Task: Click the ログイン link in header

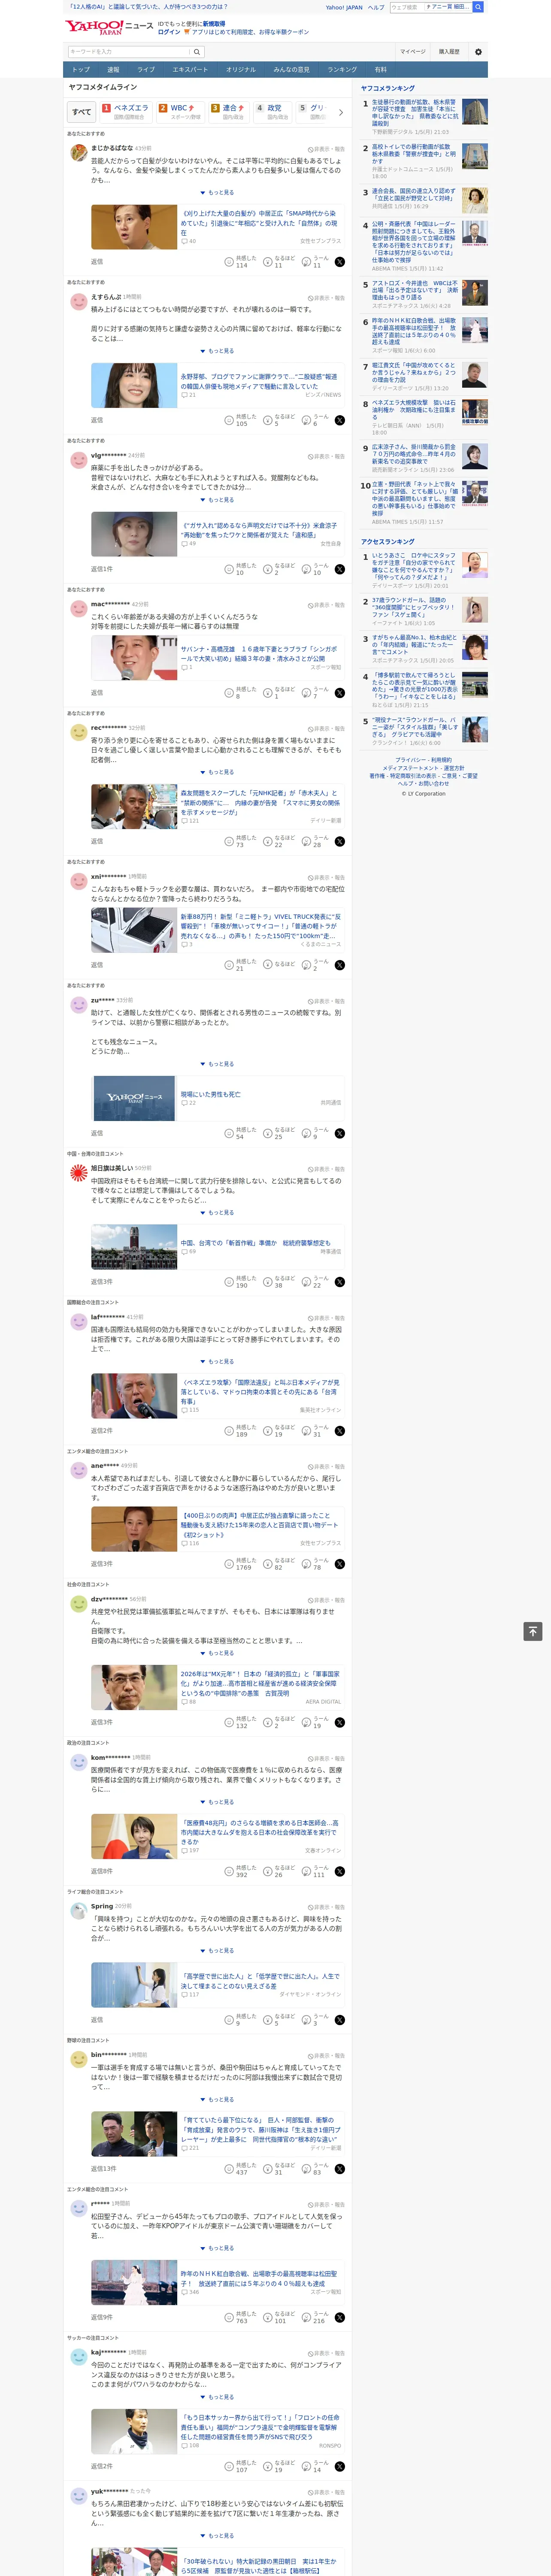Action: (x=169, y=32)
